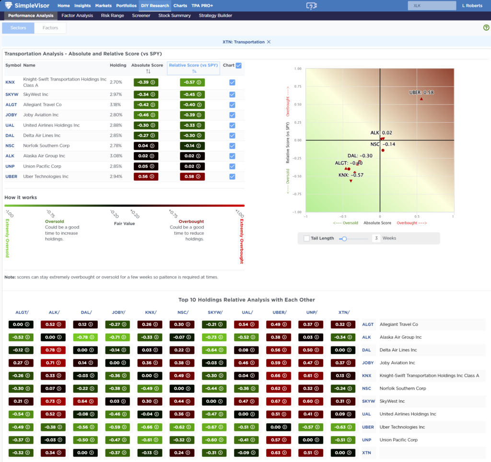This screenshot has height=462, width=491.
Task: Sort by Relative Score arrows icon
Action: [194, 71]
